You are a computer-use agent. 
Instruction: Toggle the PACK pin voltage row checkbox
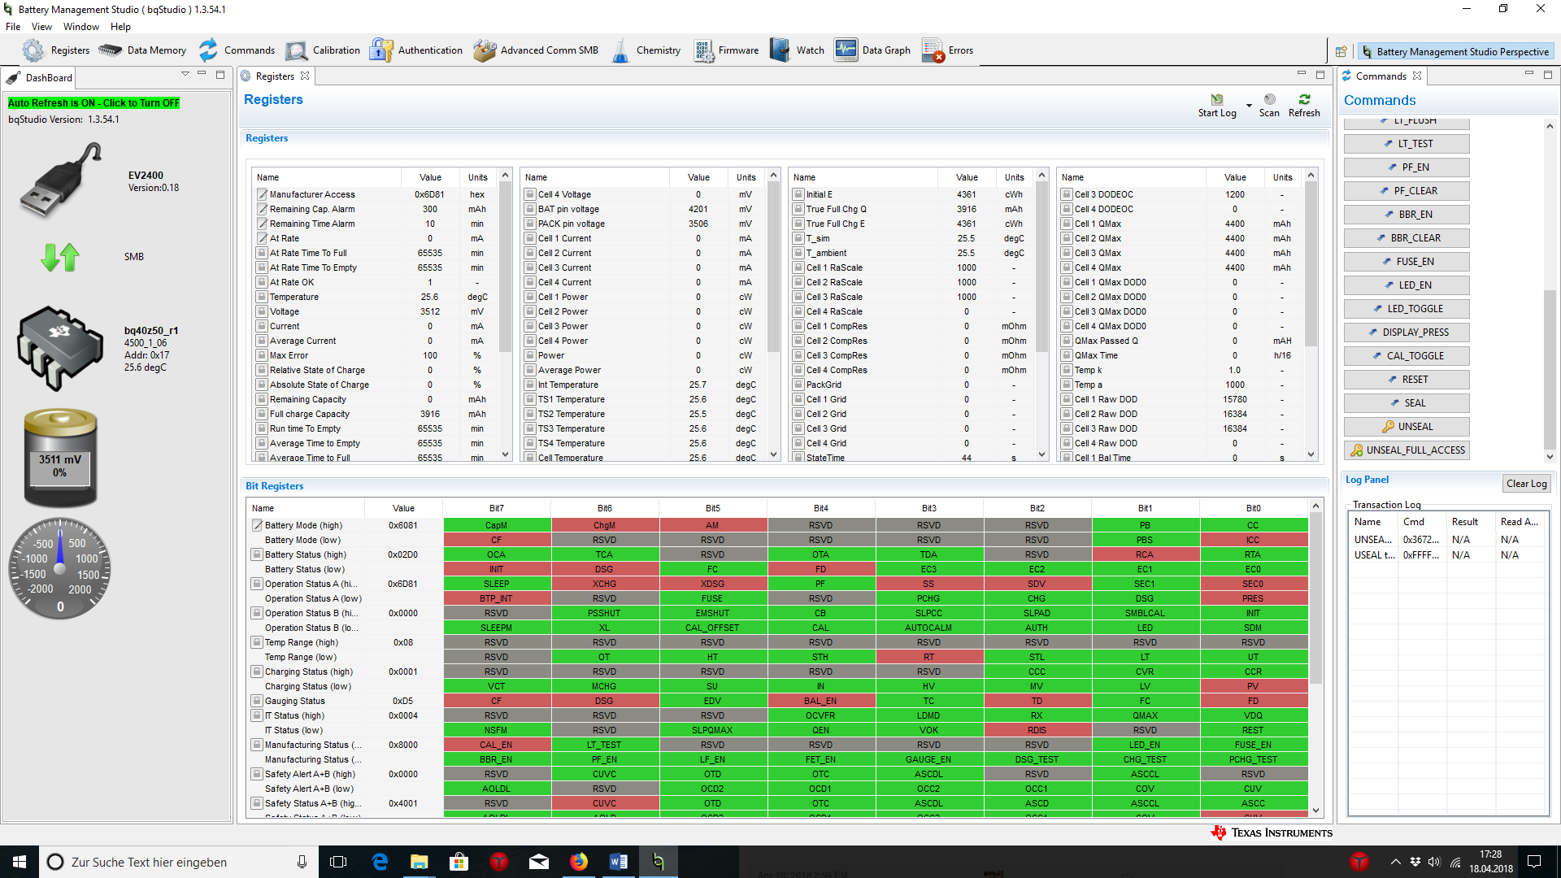pyautogui.click(x=530, y=224)
